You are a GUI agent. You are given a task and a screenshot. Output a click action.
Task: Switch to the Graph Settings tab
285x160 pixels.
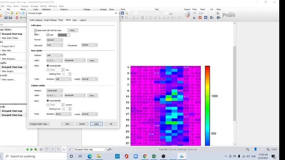tap(50, 20)
